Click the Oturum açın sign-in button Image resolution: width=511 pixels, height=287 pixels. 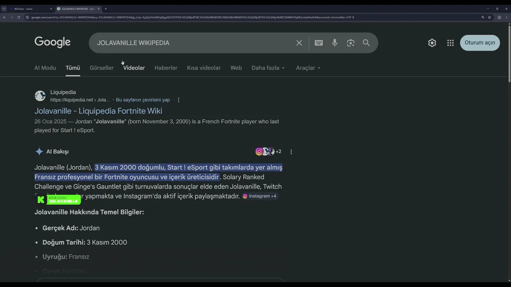(x=480, y=43)
